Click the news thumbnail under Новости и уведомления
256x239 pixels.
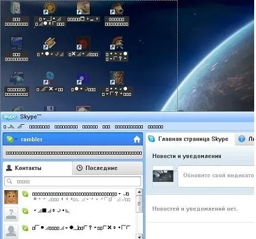163,176
